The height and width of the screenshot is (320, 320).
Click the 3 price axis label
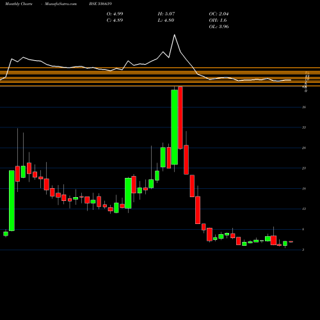point(303,250)
